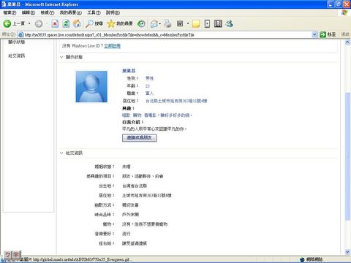Click the 親切友善 text

130,205
